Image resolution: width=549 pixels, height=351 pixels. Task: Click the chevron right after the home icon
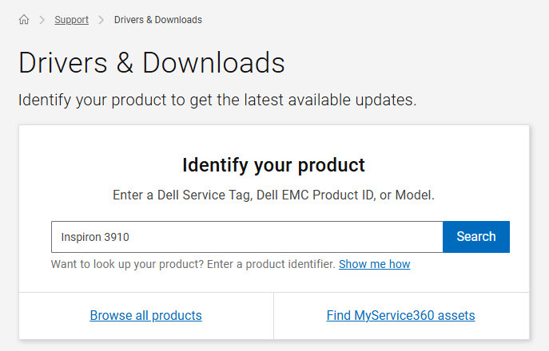(x=42, y=20)
